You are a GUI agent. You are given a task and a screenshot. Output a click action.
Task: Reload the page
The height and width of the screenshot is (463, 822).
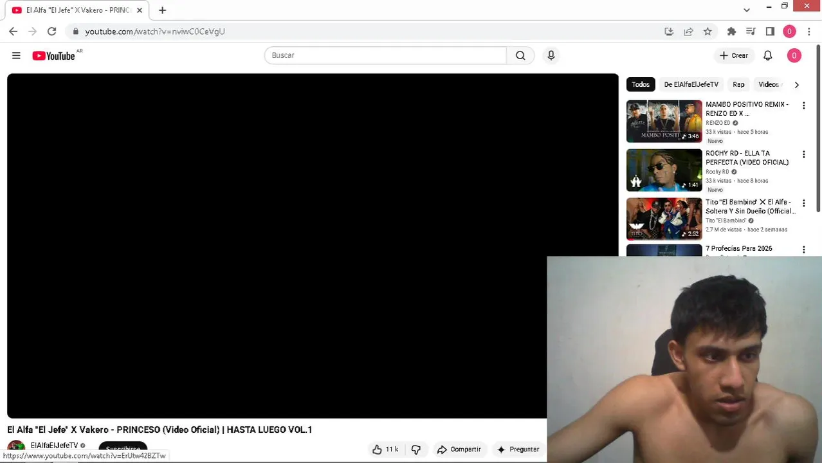click(51, 31)
